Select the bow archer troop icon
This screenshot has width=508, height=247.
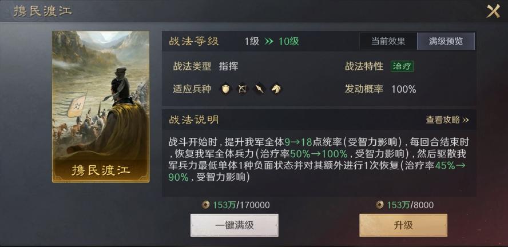pos(243,89)
